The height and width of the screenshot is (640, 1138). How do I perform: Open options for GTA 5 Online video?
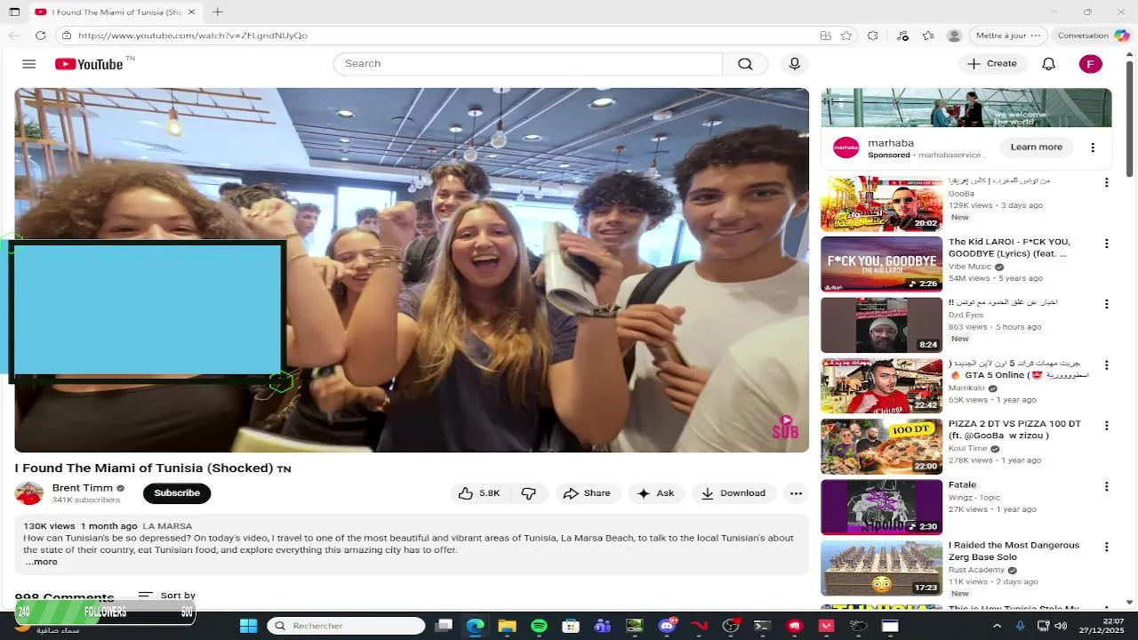click(x=1107, y=365)
